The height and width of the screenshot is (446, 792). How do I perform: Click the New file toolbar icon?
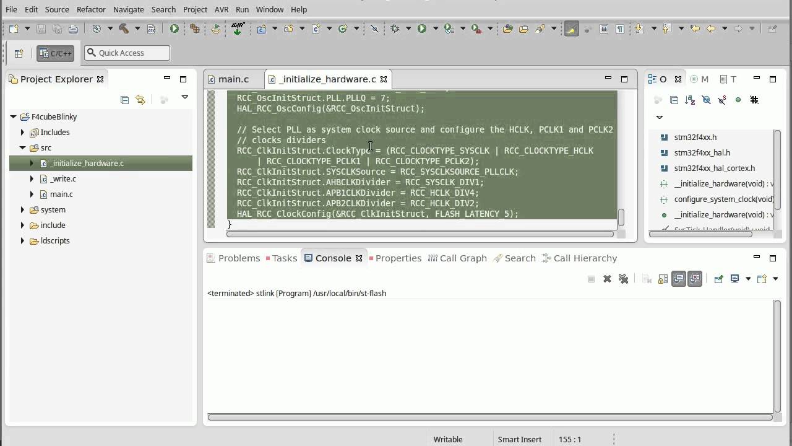click(13, 28)
